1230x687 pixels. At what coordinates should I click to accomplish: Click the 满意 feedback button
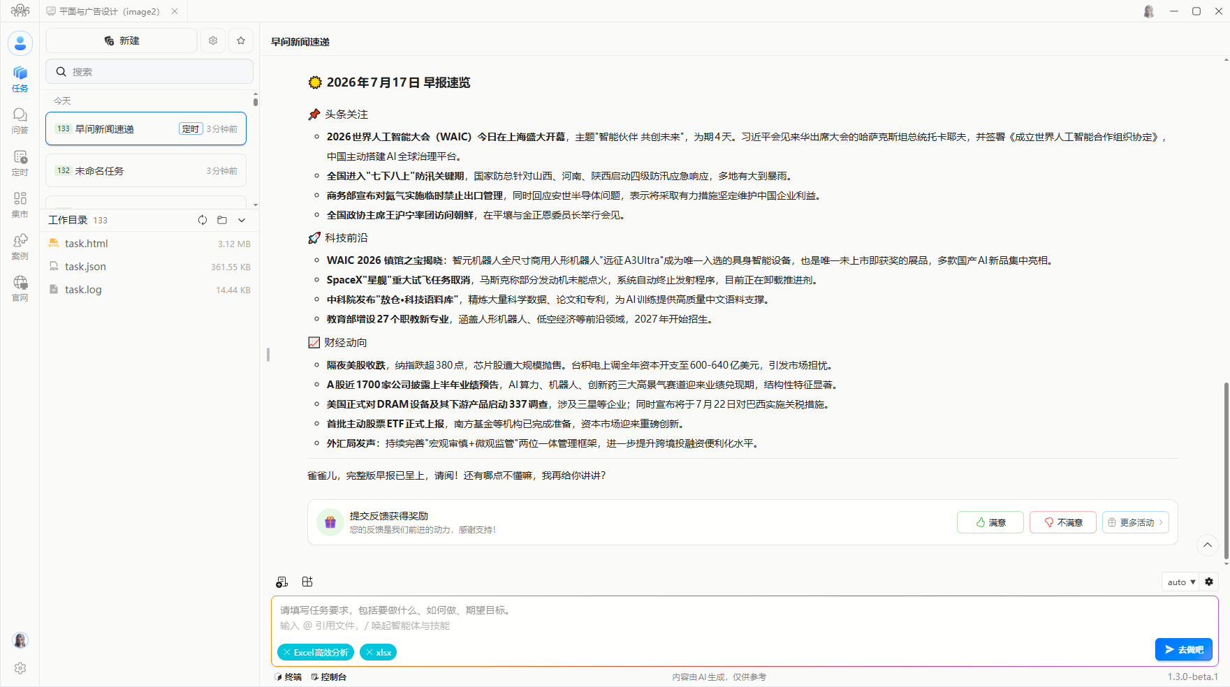[990, 522]
